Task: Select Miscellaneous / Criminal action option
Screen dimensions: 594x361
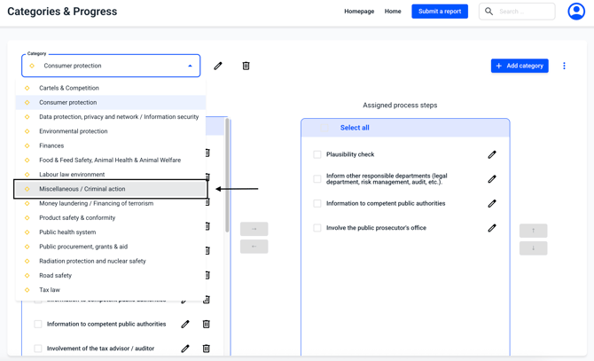Action: (x=82, y=189)
